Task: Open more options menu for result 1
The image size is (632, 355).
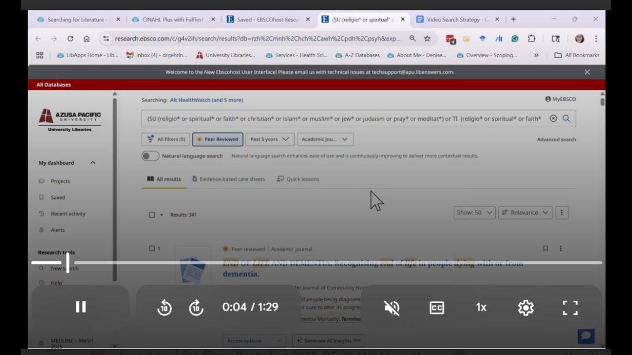Action: [x=560, y=248]
